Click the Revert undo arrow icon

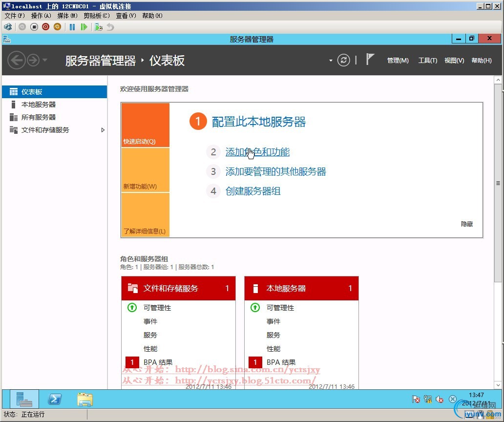pyautogui.click(x=110, y=27)
